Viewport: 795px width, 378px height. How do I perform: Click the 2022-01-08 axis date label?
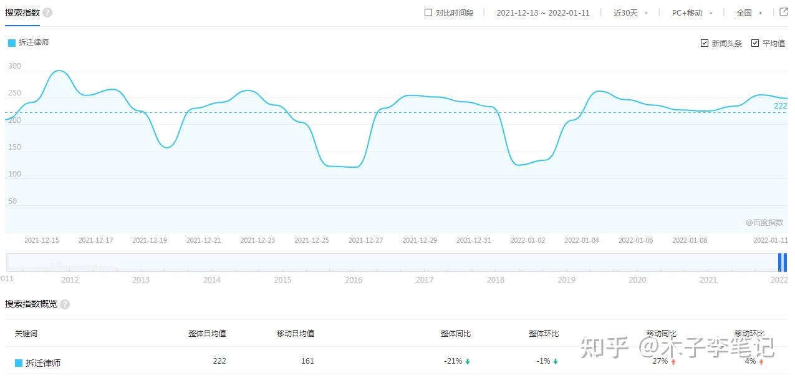[690, 240]
